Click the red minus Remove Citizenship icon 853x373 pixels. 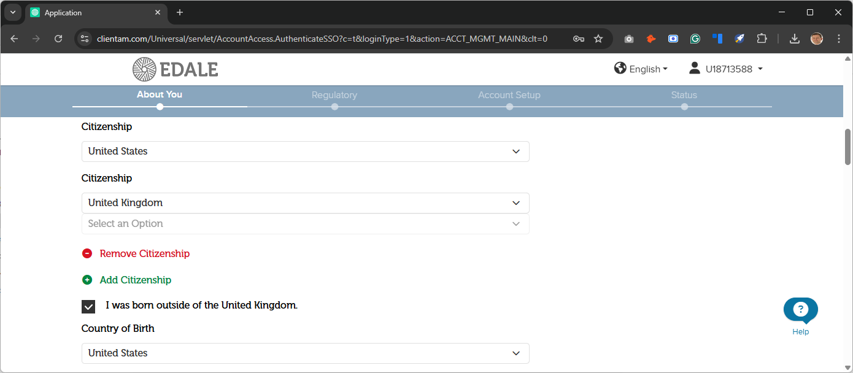coord(87,253)
